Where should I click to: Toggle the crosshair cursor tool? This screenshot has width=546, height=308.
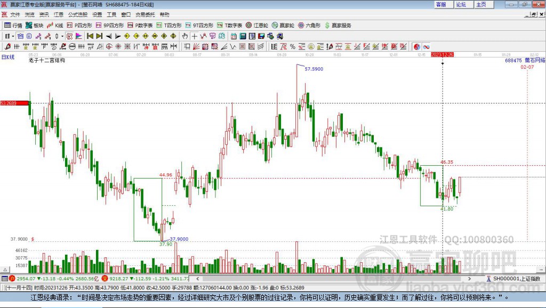tap(194, 36)
